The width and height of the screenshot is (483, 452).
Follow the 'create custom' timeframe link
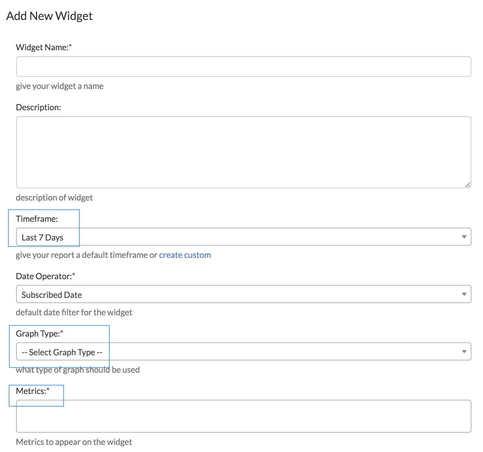(x=185, y=255)
